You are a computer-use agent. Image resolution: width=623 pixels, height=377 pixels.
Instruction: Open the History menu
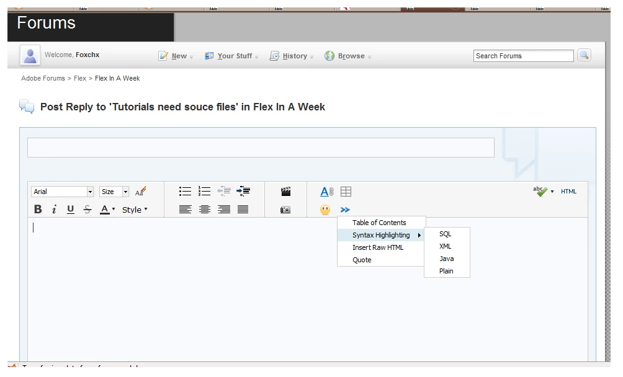[292, 56]
